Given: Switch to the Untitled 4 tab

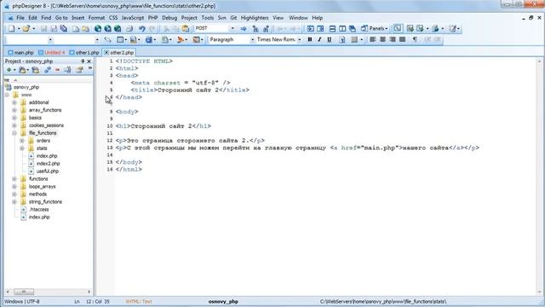Looking at the screenshot, I should (51, 53).
